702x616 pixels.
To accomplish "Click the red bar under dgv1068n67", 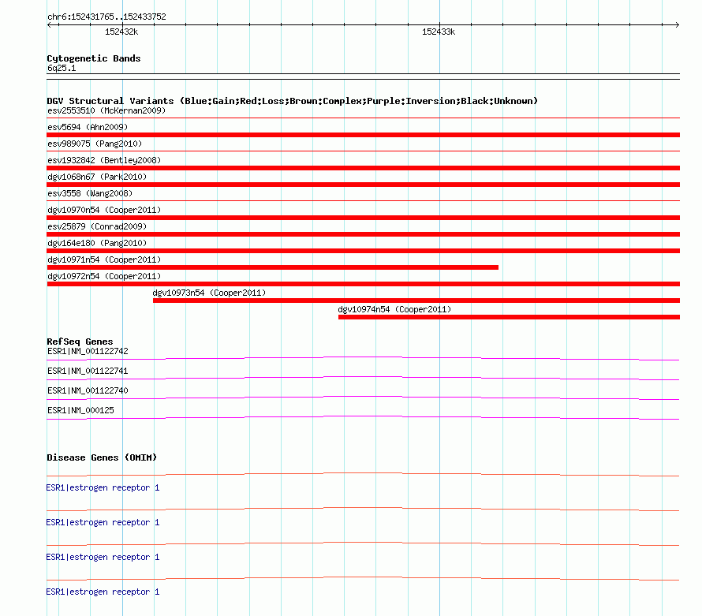I will [x=363, y=185].
